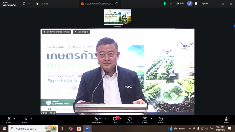Viewport: 235px width, 132px height.
Task: Remove pin from video
Action: coord(81,32)
